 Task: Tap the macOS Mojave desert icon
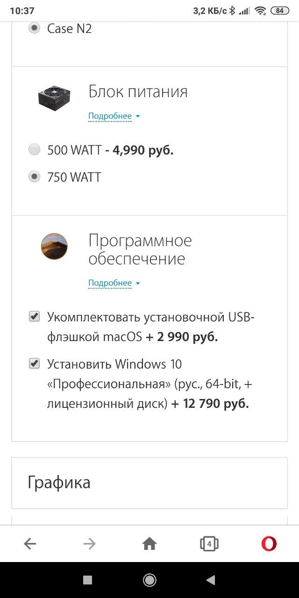(x=54, y=246)
